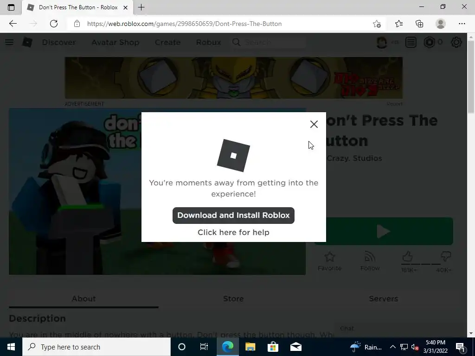Click the banner advertisement
This screenshot has width=475, height=356.
[234, 78]
